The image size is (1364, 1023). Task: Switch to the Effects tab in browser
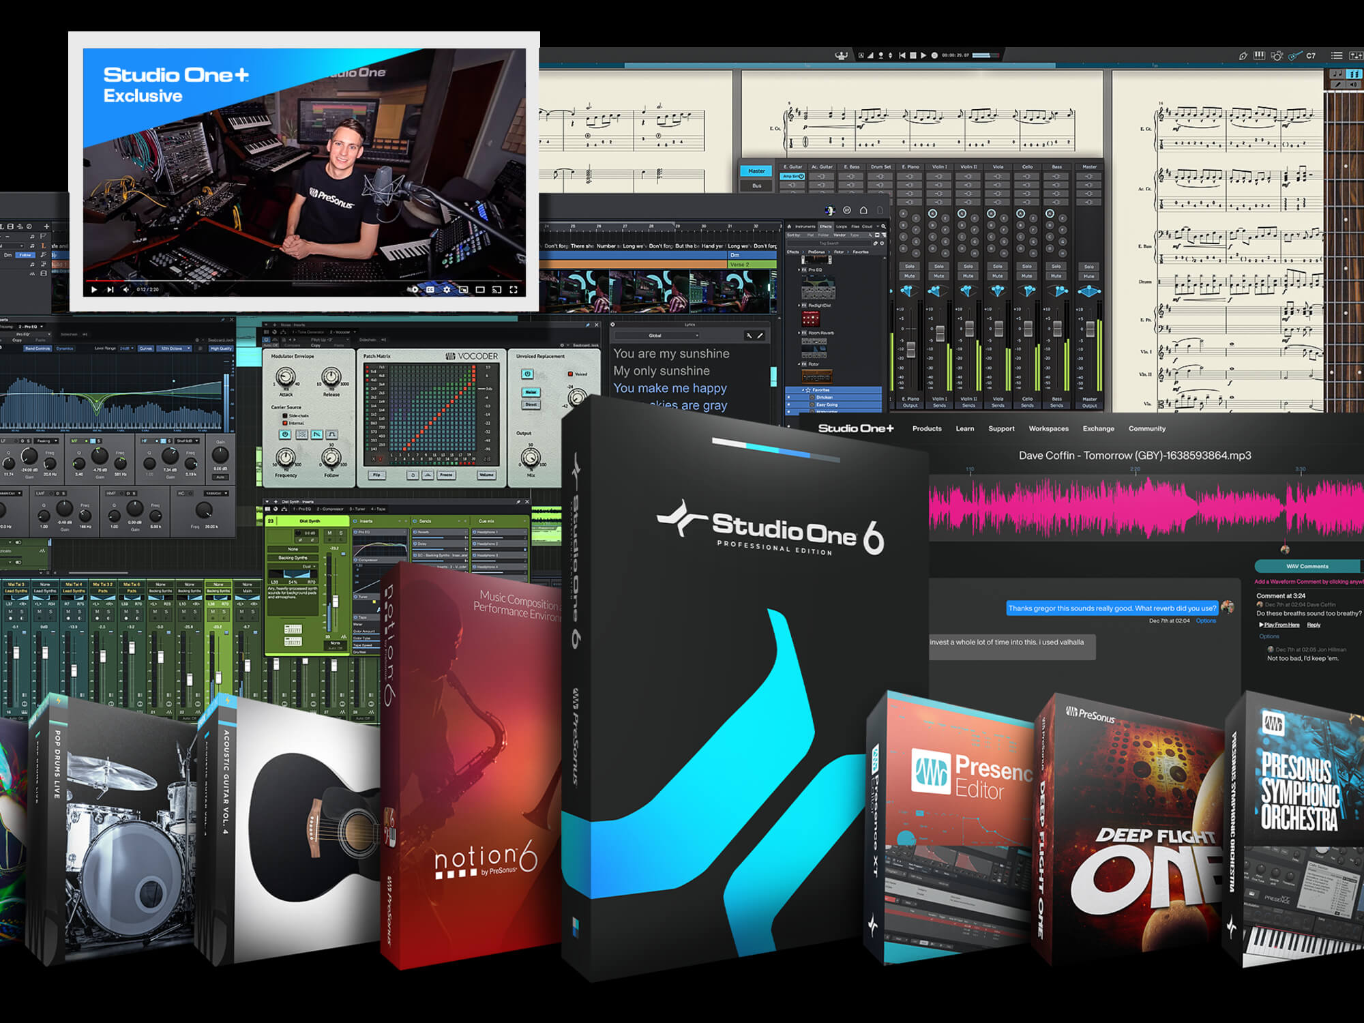click(825, 226)
